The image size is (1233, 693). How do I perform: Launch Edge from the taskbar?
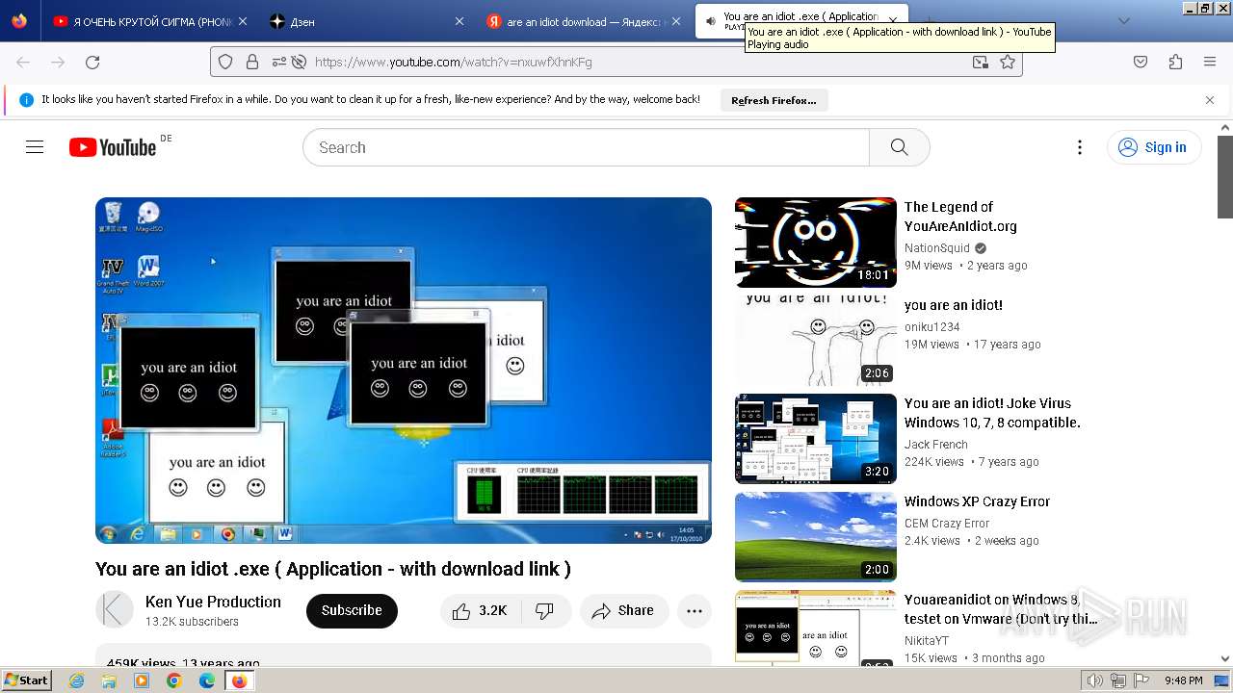tap(206, 680)
